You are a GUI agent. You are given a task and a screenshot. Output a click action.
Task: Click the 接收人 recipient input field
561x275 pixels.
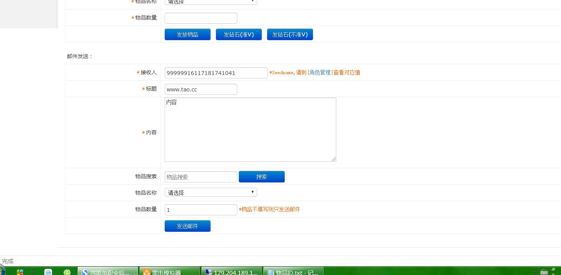216,73
